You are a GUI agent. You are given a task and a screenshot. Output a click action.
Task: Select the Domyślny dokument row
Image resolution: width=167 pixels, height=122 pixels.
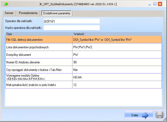click(39, 55)
